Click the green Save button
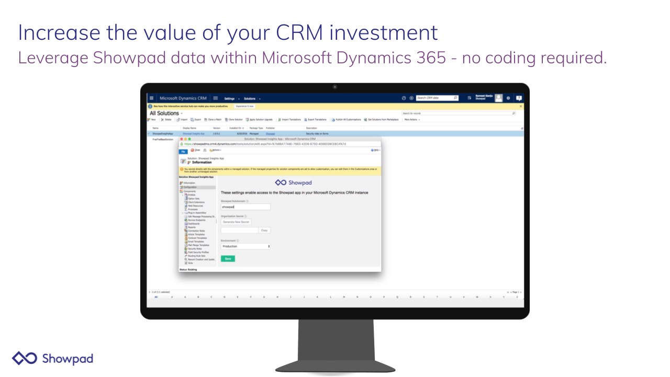The image size is (670, 377). coord(228,259)
